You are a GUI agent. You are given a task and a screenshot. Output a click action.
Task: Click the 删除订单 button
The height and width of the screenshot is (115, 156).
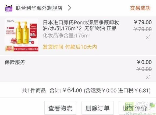pos(97,108)
